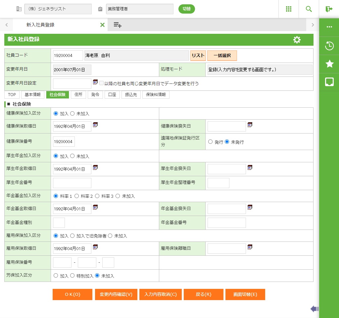The image size is (339, 318).
Task: Open the inbox tray icon in sidebar
Action: point(329,82)
